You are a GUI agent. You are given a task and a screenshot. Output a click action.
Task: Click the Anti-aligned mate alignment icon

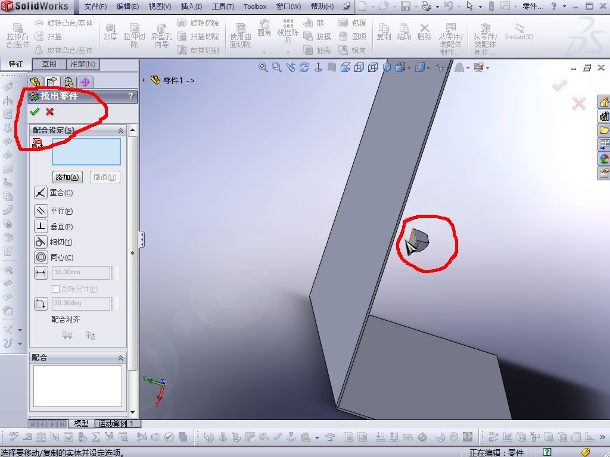pos(91,336)
